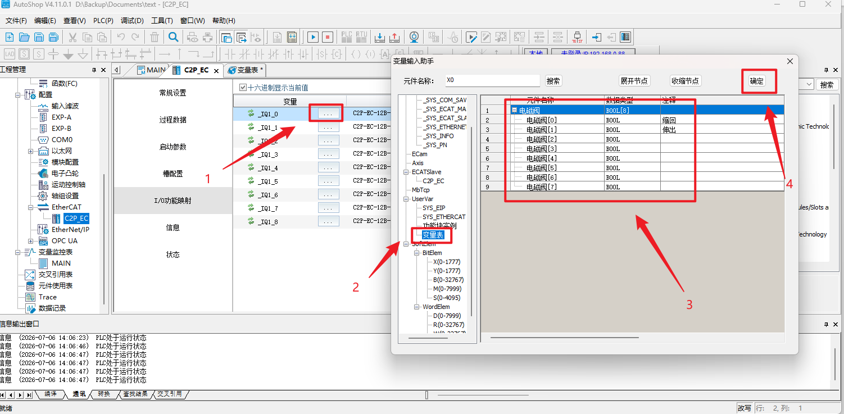844x414 pixels.
Task: Click the New file toolbar icon
Action: click(10, 38)
